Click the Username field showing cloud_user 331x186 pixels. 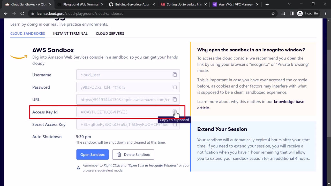point(128,75)
